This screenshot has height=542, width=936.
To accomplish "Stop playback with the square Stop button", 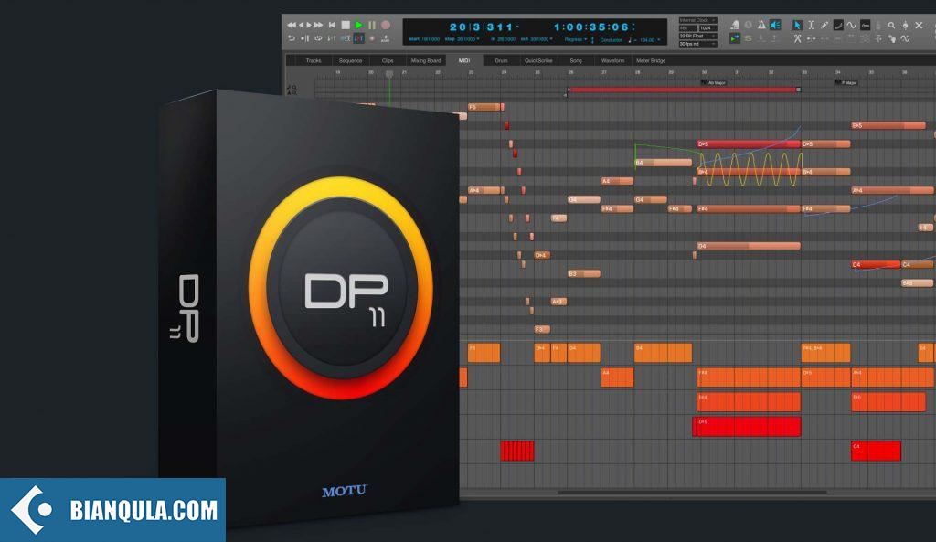I will click(x=345, y=25).
